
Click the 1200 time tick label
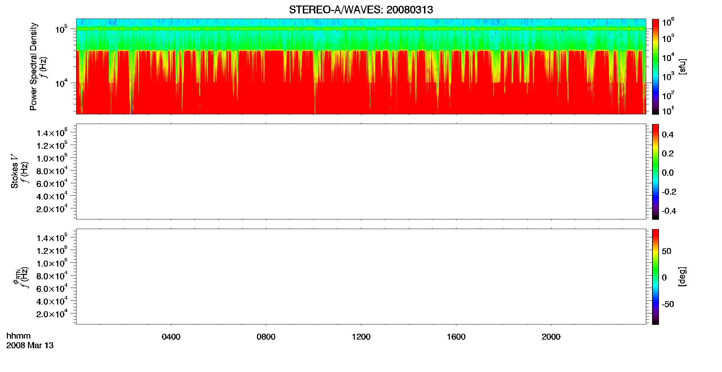(361, 337)
